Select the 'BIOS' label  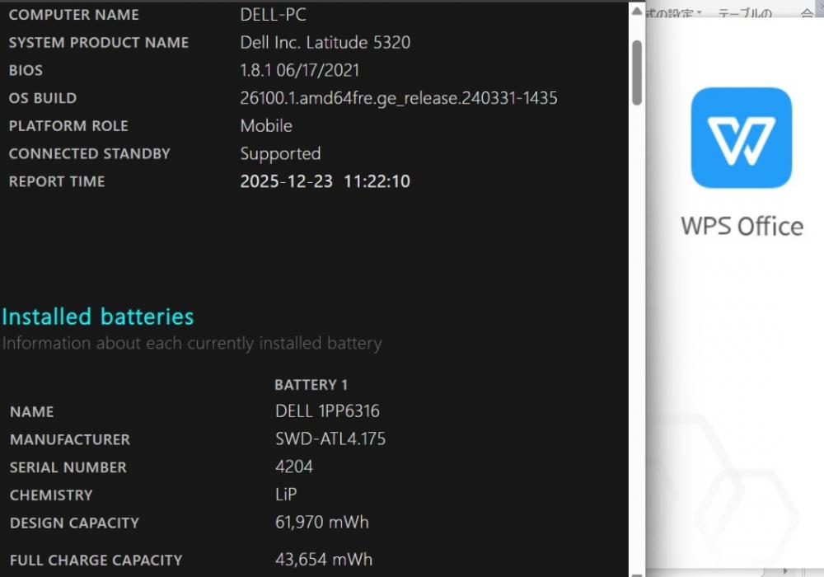tap(26, 70)
